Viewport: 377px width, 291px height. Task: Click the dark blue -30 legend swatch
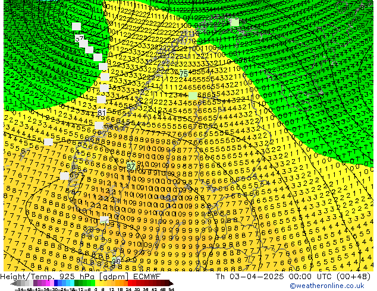click(56, 283)
